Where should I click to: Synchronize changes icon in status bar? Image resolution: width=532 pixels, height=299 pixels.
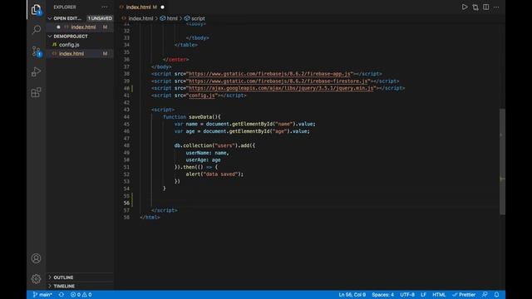(x=61, y=295)
